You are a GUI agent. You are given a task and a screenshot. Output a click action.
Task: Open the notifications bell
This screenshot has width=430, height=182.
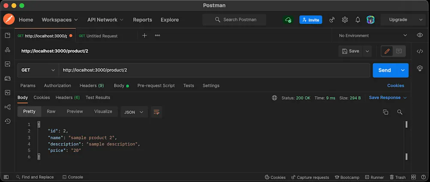358,20
